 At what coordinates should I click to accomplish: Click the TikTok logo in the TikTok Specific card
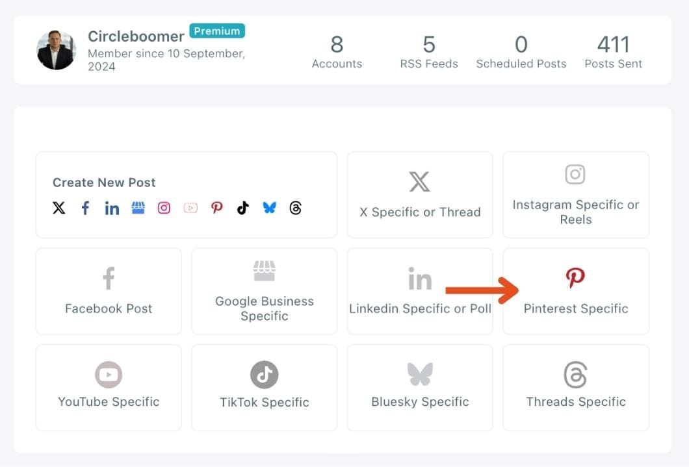point(264,375)
